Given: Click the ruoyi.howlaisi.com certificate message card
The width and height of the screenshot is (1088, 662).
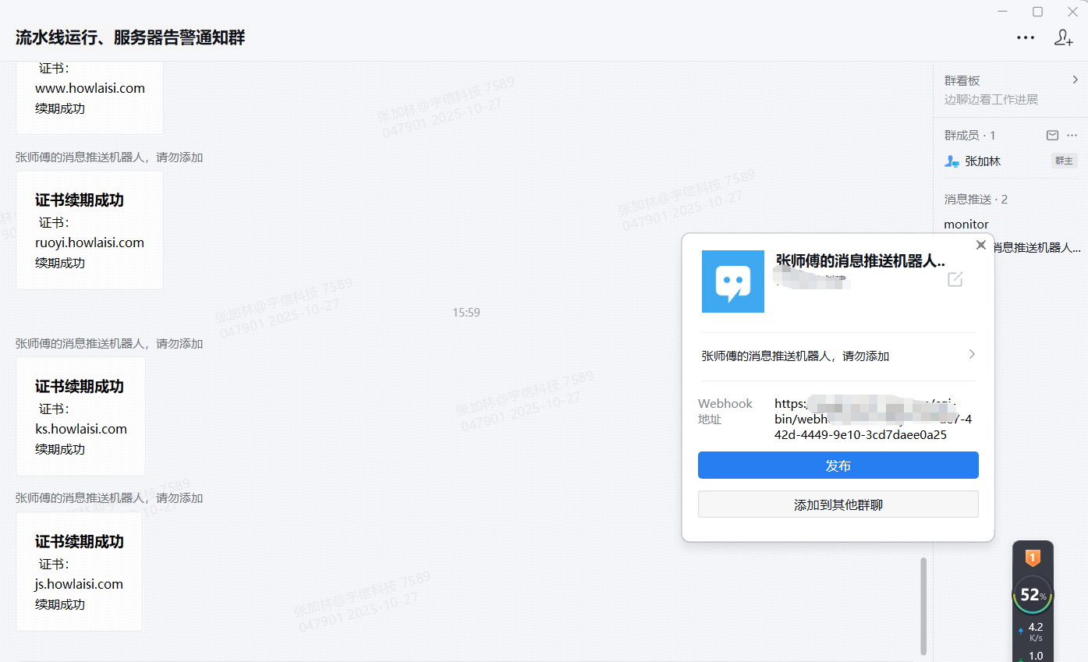Looking at the screenshot, I should [90, 230].
